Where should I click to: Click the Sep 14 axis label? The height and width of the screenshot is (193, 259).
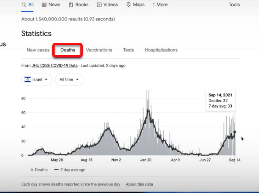(x=235, y=160)
